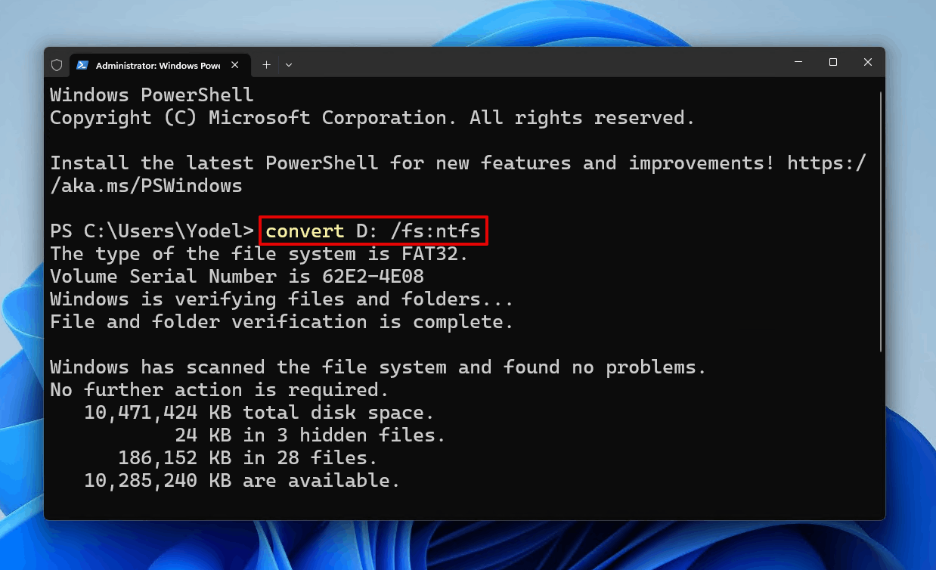This screenshot has width=936, height=570.
Task: Open the dropdown arrow beside the plus button
Action: (x=288, y=65)
